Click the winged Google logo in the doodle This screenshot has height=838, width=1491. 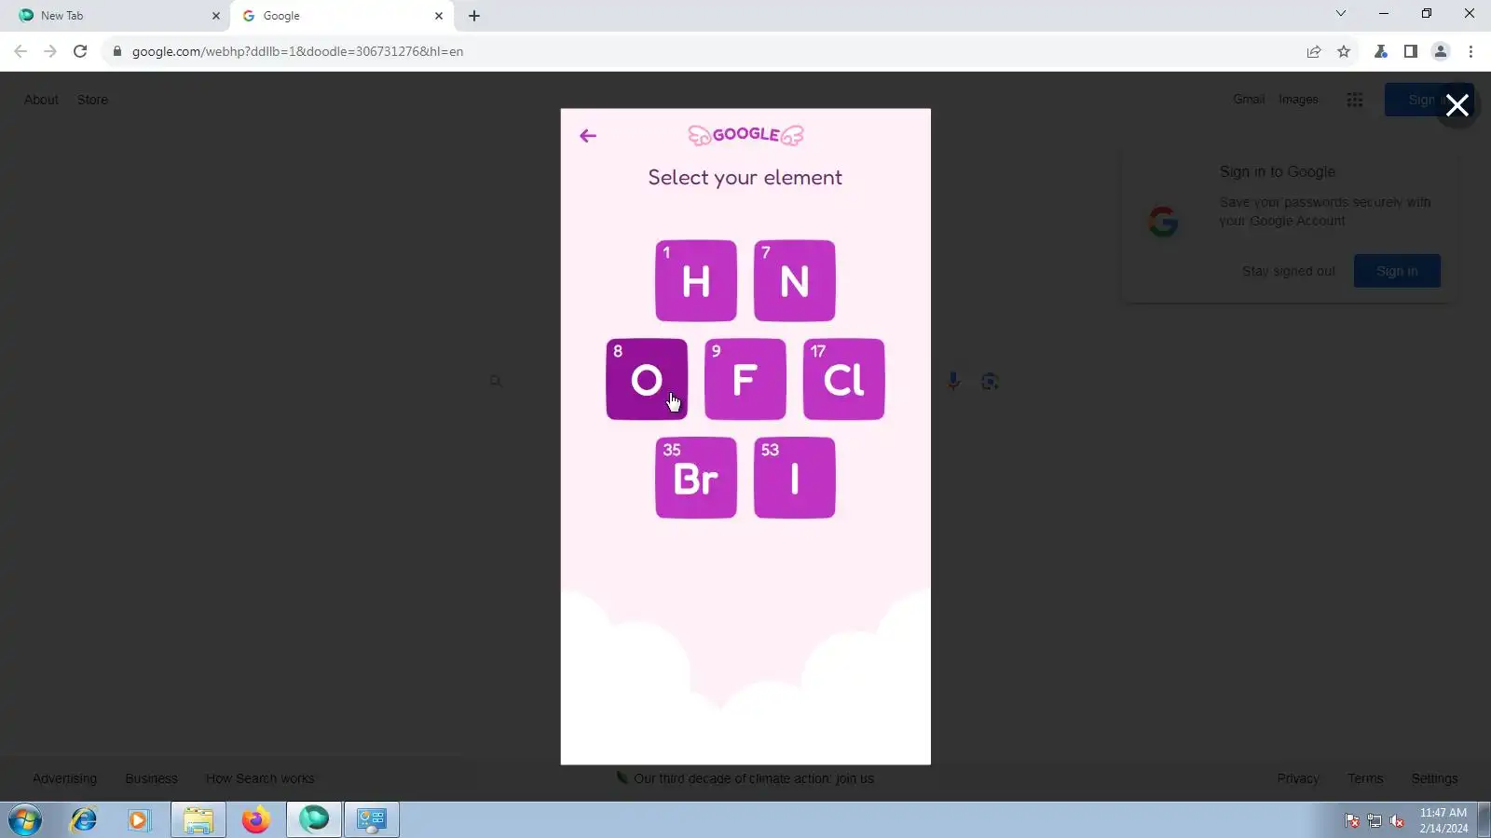point(745,135)
